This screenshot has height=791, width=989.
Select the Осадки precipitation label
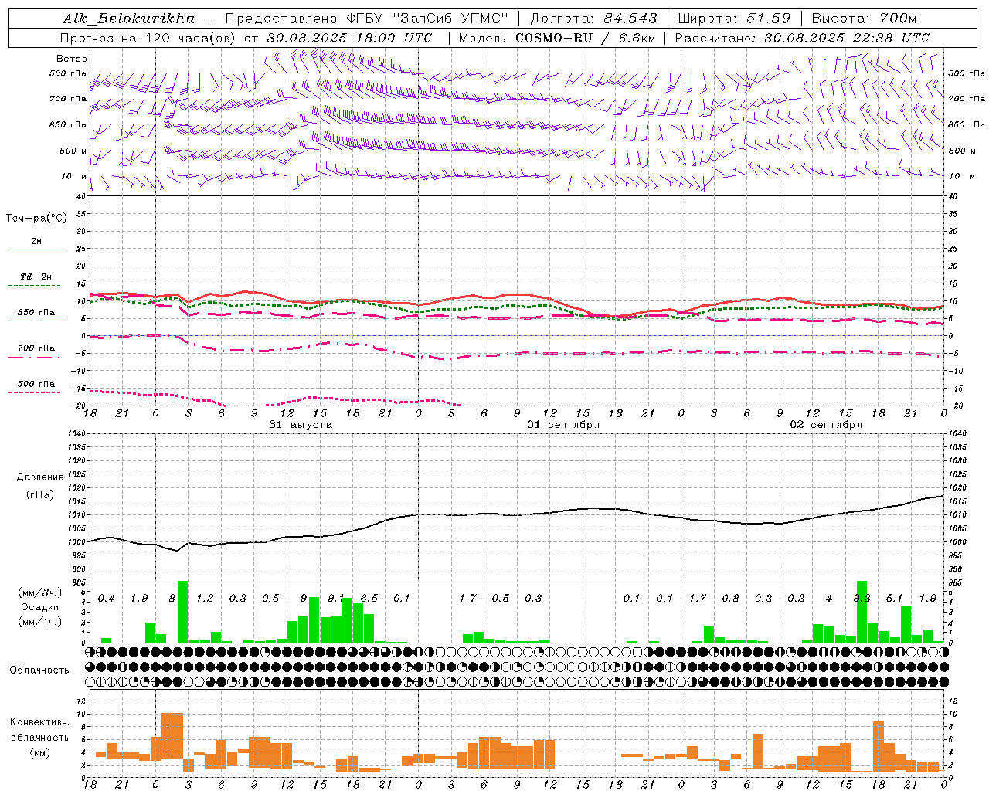point(39,607)
